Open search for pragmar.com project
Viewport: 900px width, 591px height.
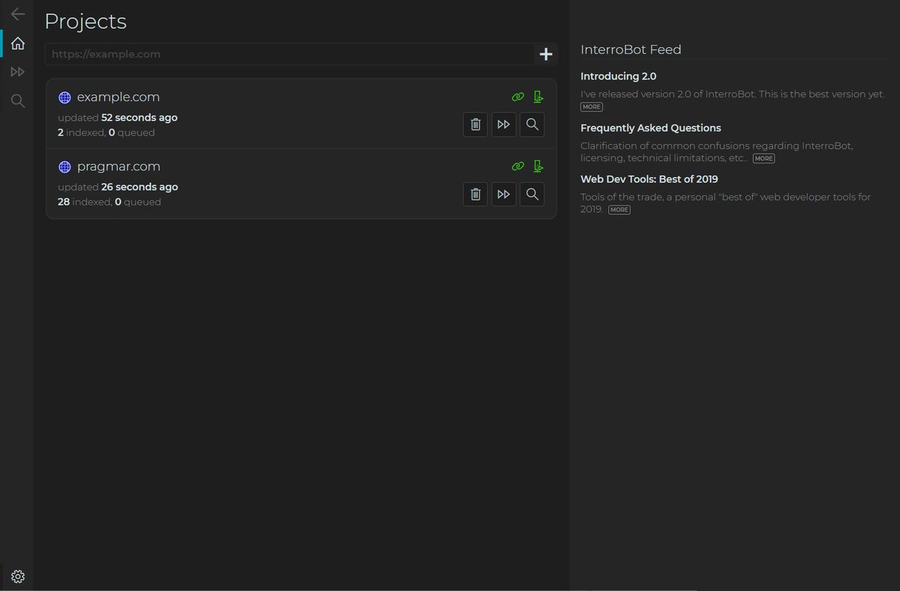532,194
